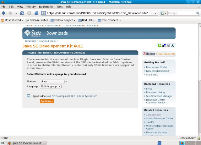Toggle the license agreement checkbox

(29, 96)
